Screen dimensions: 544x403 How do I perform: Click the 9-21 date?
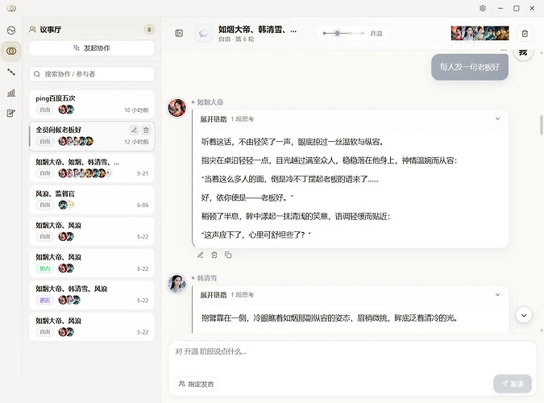[x=143, y=173]
